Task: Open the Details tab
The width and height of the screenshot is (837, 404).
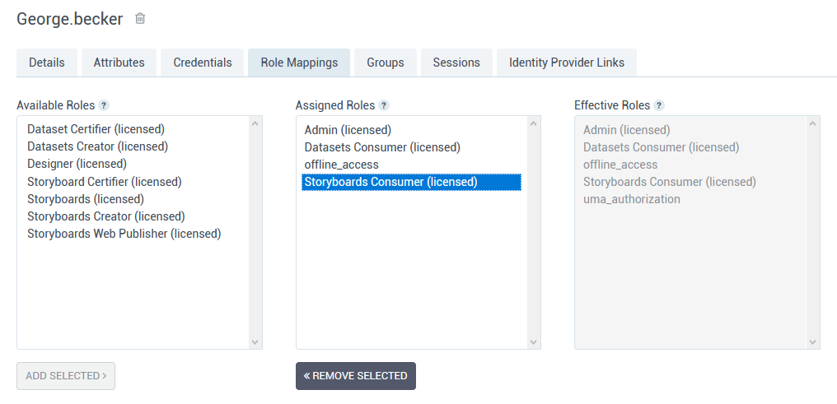Action: [47, 63]
